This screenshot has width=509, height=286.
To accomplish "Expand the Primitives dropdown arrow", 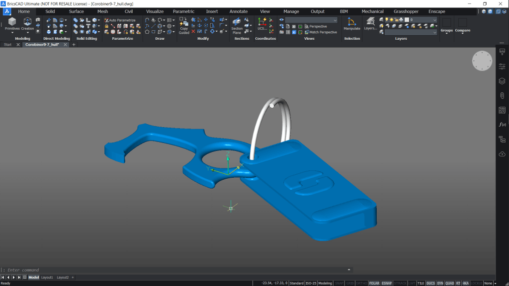I will (x=12, y=33).
